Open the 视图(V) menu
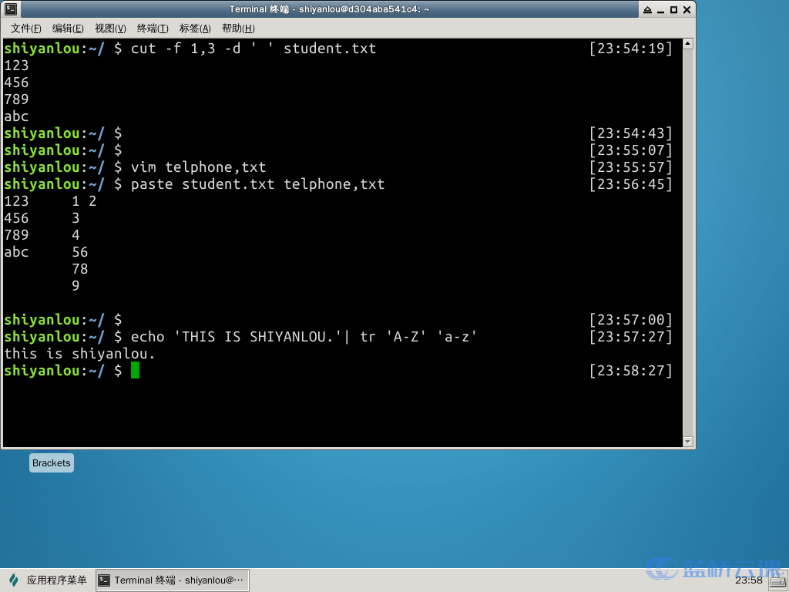Viewport: 789px width, 592px height. [x=110, y=29]
